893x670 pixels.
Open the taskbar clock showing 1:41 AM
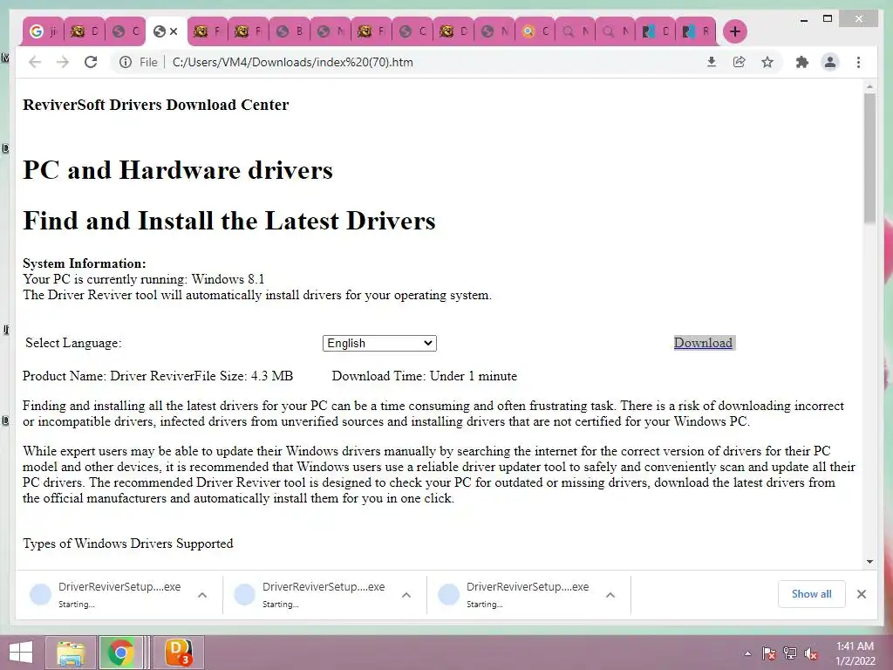pos(855,653)
